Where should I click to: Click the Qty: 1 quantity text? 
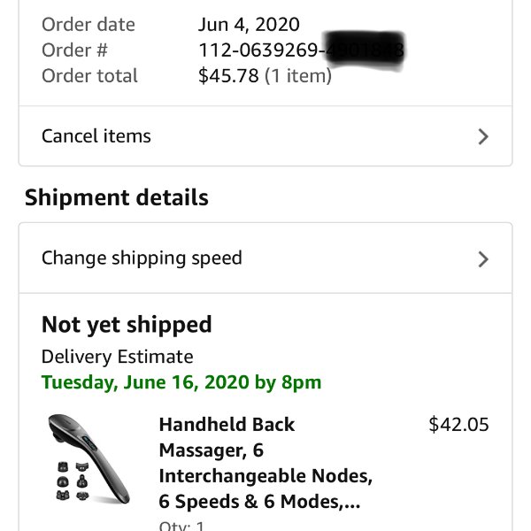181,526
